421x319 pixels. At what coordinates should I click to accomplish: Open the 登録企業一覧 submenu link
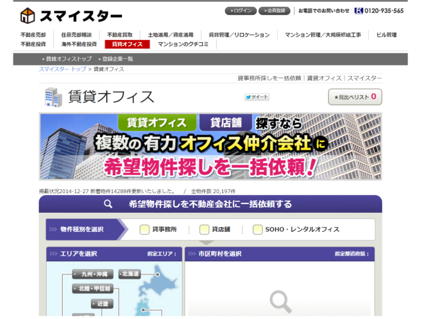tap(117, 59)
